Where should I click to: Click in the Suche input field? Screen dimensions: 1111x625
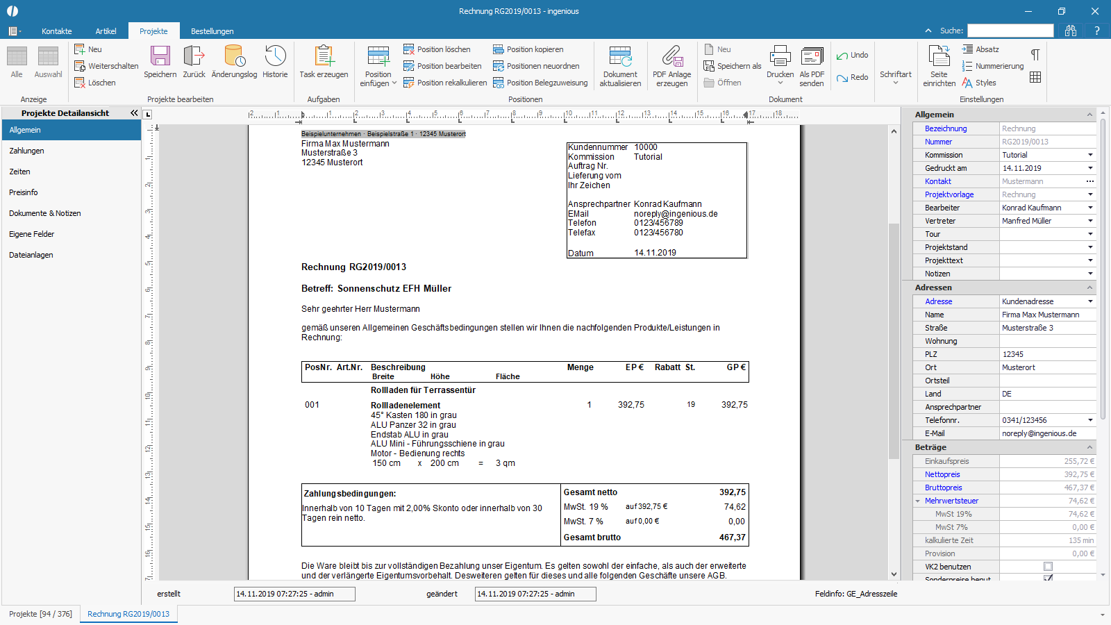(x=1010, y=31)
